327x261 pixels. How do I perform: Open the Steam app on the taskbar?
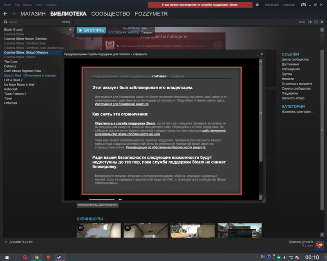(59, 257)
